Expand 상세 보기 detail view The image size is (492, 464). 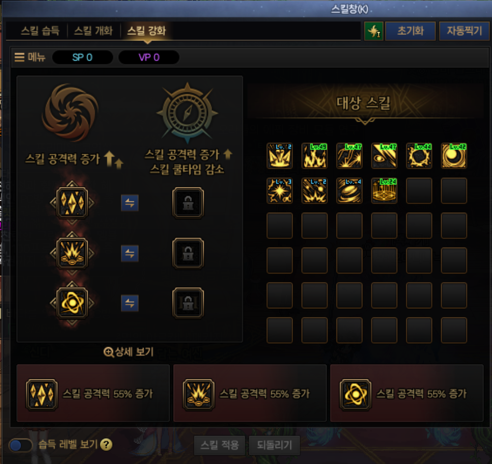click(x=129, y=352)
